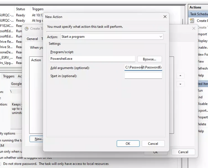Click into the Add arguments text field

coord(143,68)
